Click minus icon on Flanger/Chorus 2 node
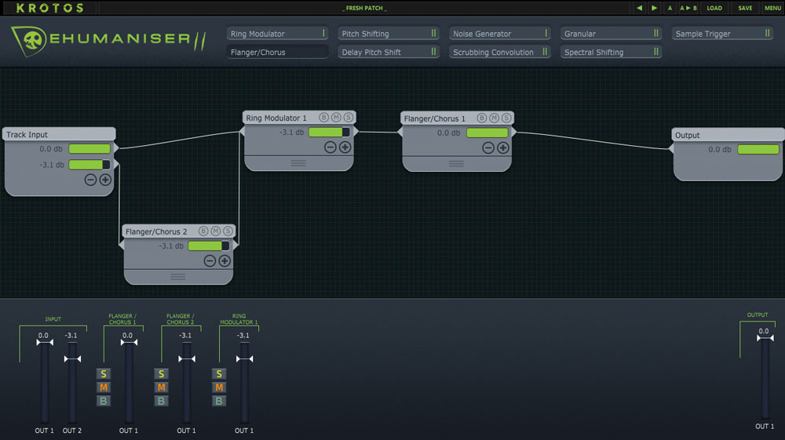The width and height of the screenshot is (785, 440). pos(210,260)
